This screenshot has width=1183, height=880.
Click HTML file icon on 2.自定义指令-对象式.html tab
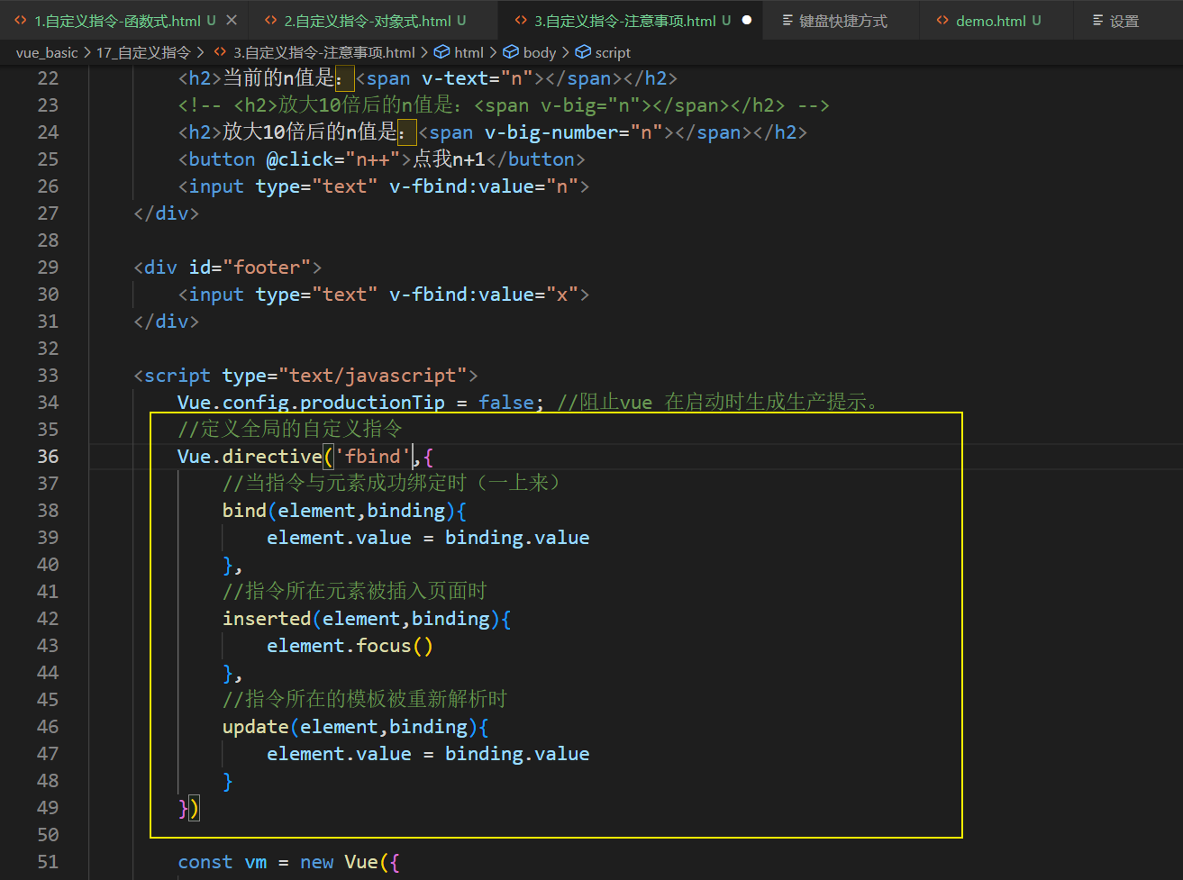(x=270, y=20)
